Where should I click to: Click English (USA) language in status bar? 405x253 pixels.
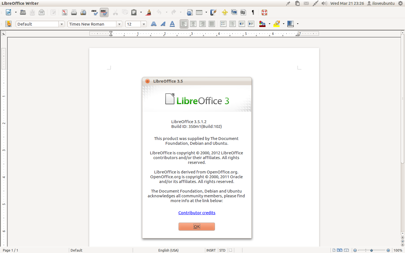tap(168, 250)
